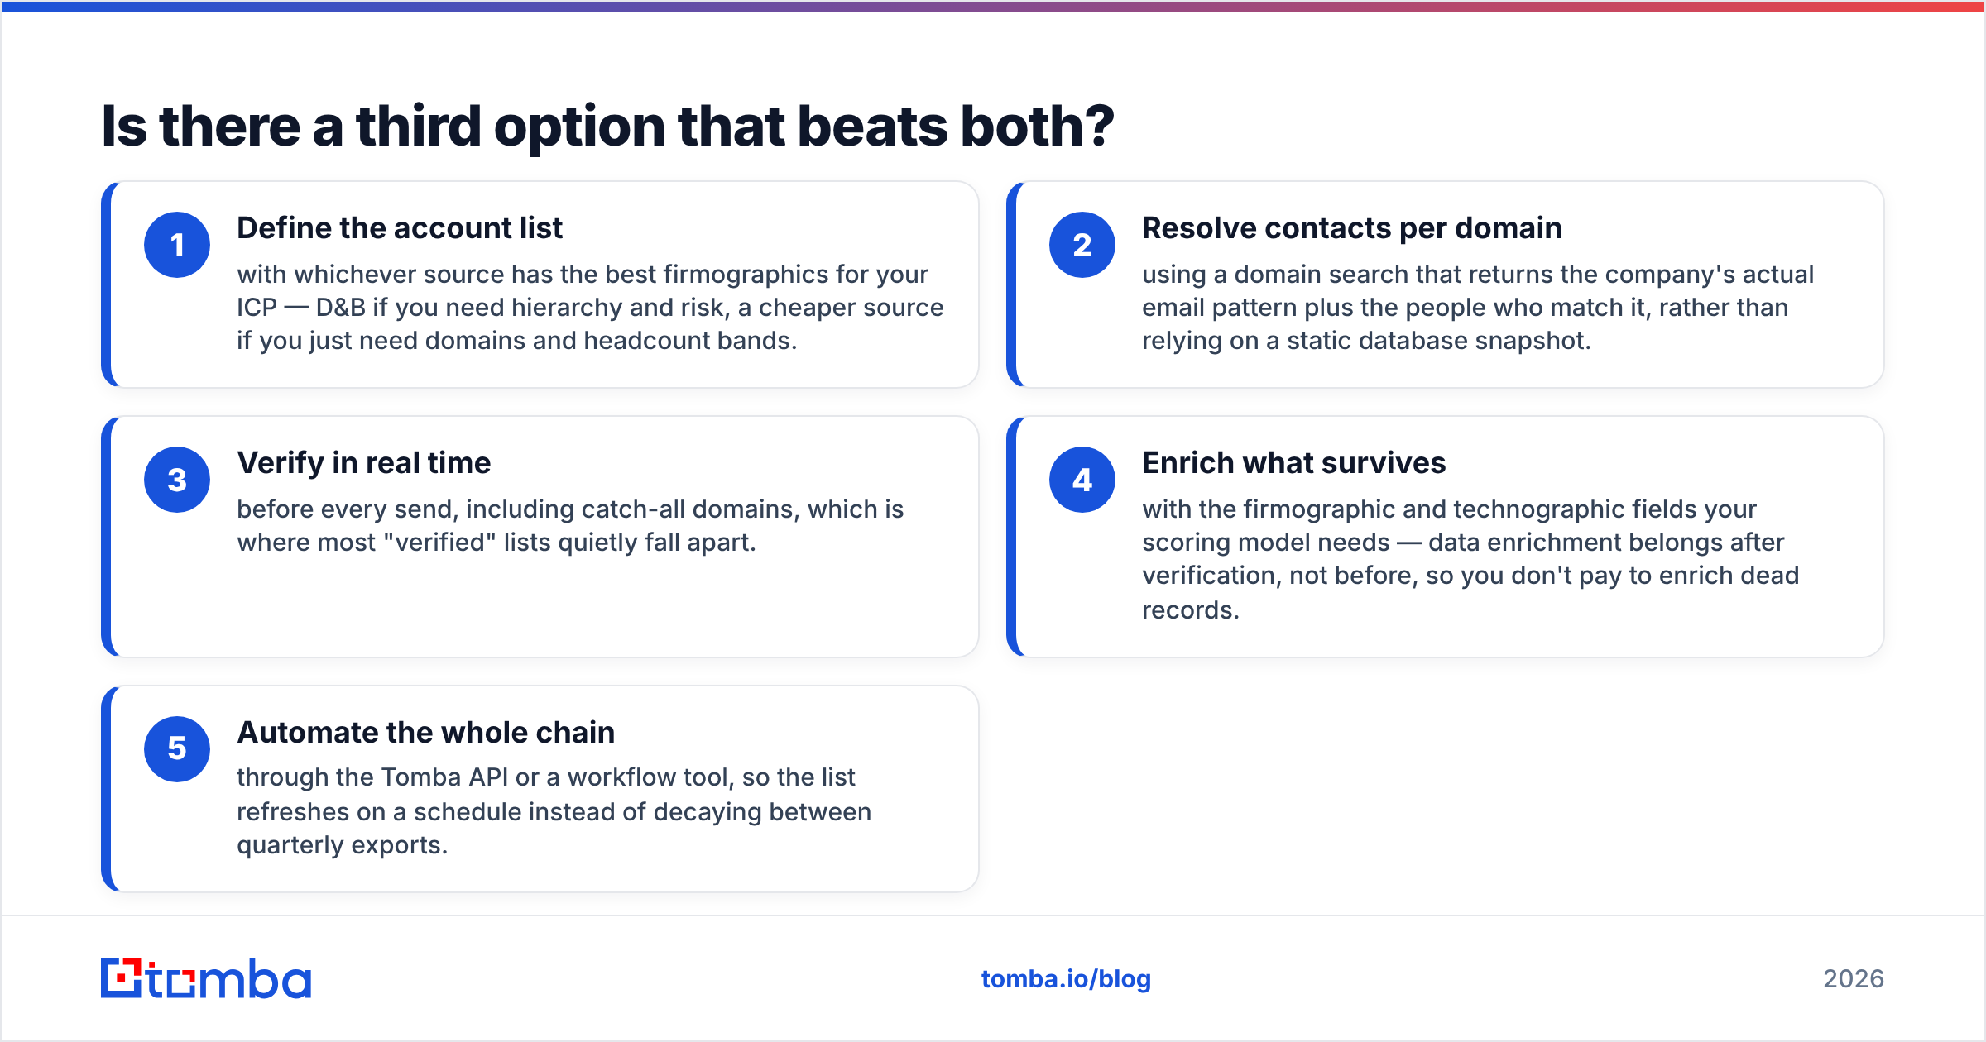The width and height of the screenshot is (1986, 1042).
Task: Click the Tomba logo in footer
Action: 206,978
